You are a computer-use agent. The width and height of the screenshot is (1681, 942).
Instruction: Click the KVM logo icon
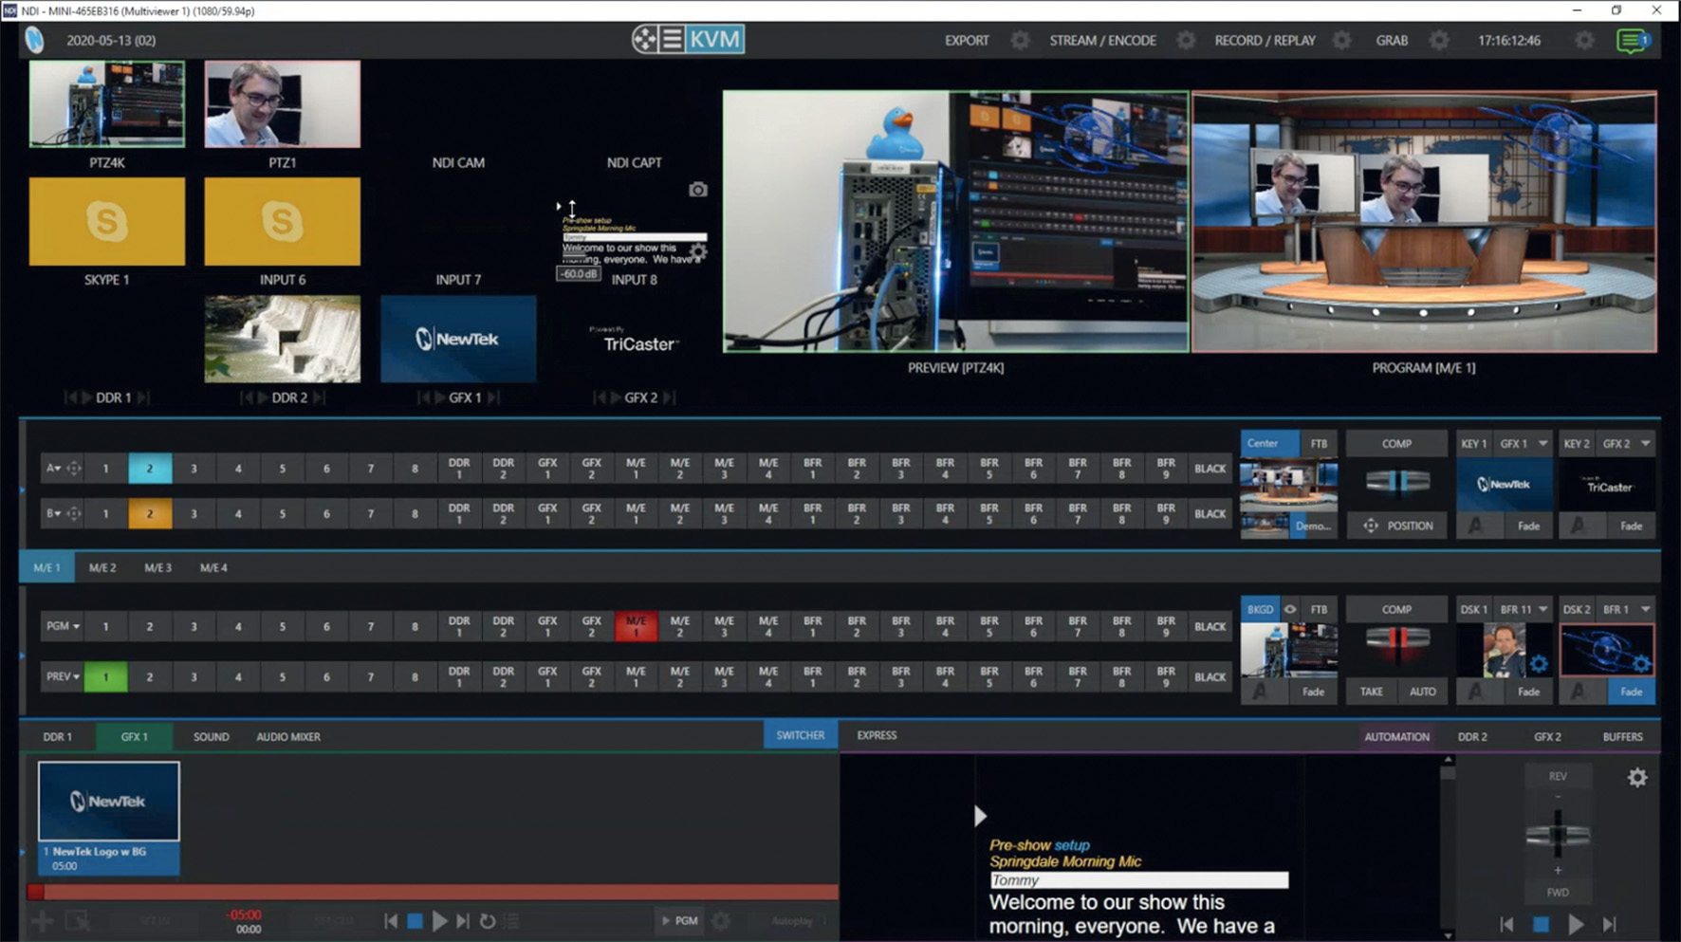(689, 40)
